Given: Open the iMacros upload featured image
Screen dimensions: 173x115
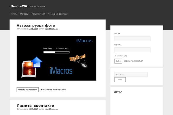Looking at the screenshot, I should pos(57,58).
